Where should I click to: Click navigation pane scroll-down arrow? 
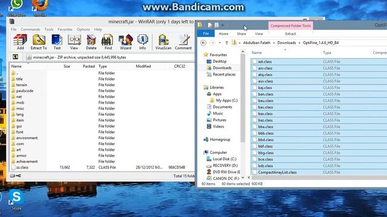coord(243,178)
